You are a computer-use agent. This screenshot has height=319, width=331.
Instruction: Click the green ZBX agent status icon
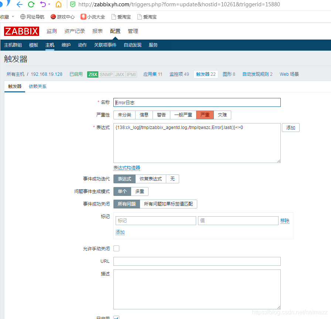(x=92, y=74)
